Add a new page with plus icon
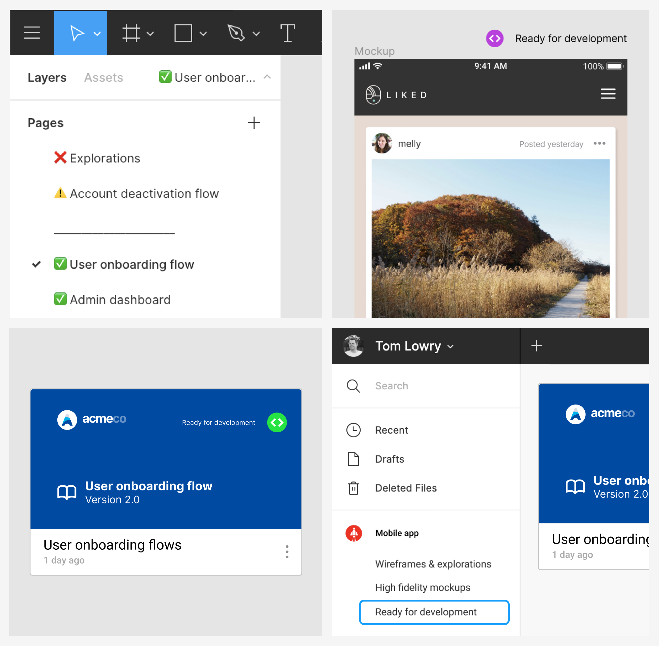The height and width of the screenshot is (646, 659). click(x=254, y=123)
